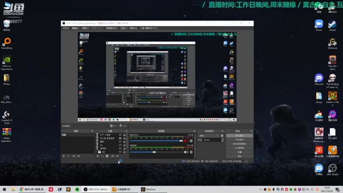Toggle lock on 左下 text source
This screenshot has height=193, width=343.
click(x=124, y=135)
